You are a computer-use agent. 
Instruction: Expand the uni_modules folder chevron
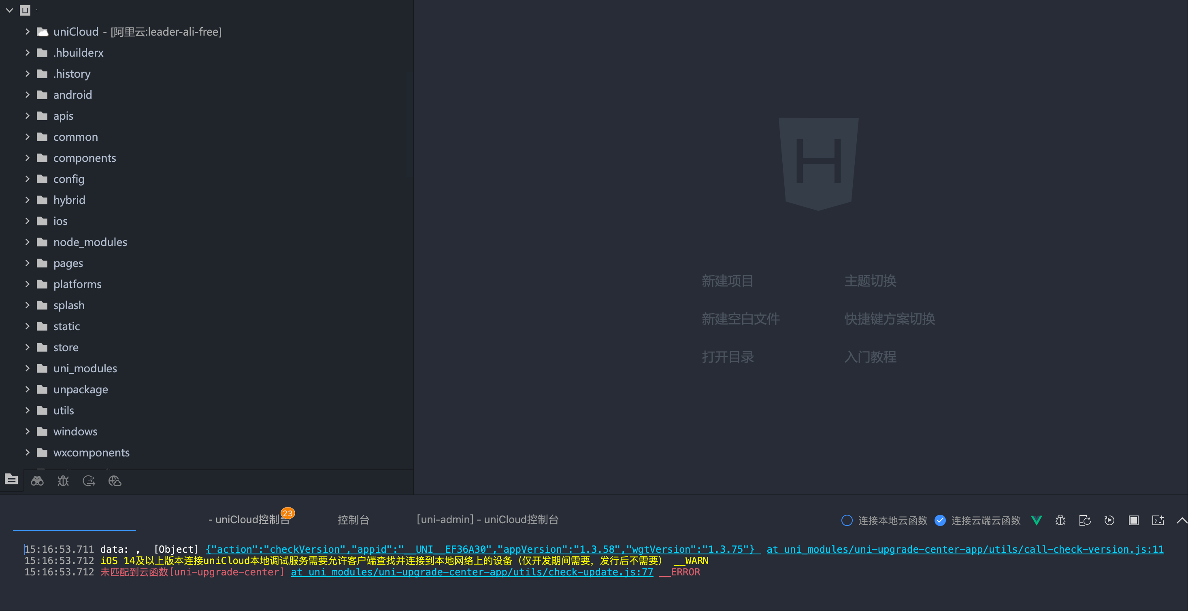(x=27, y=368)
